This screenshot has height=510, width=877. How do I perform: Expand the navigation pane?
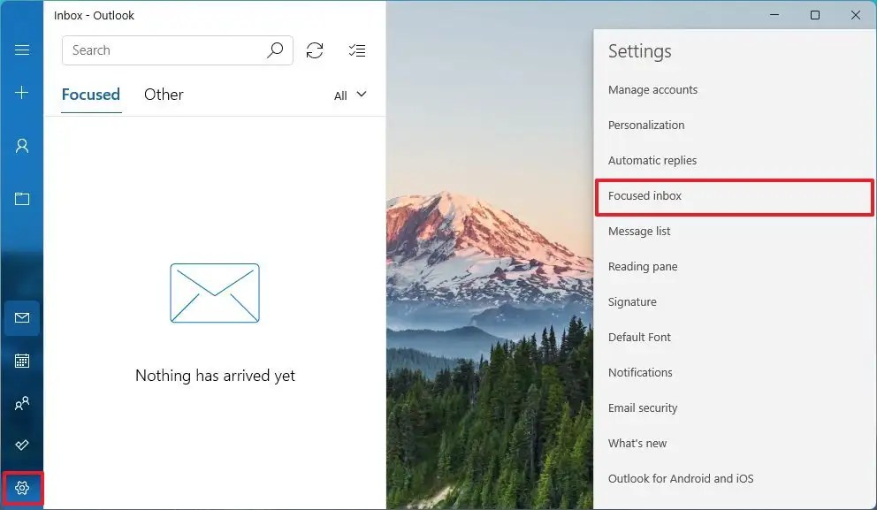point(22,49)
